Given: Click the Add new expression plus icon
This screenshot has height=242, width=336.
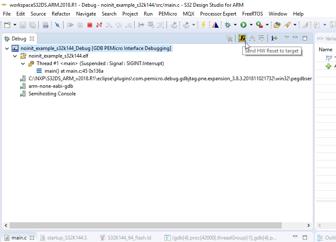Looking at the screenshot, I should click(328, 66).
